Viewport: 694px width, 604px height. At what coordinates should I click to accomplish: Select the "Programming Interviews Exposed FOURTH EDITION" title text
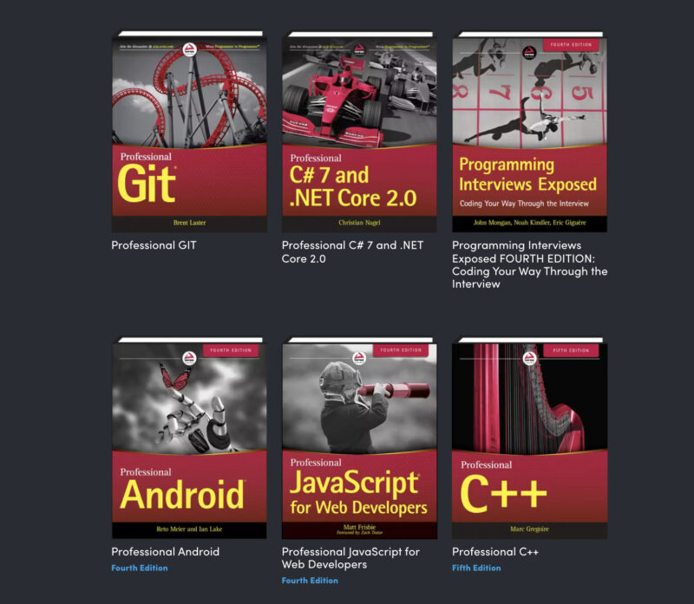tap(529, 264)
